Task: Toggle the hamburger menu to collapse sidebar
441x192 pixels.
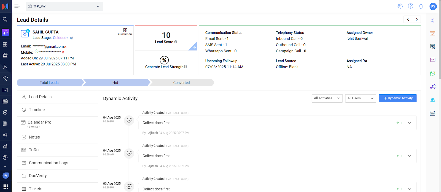Action: tap(17, 6)
